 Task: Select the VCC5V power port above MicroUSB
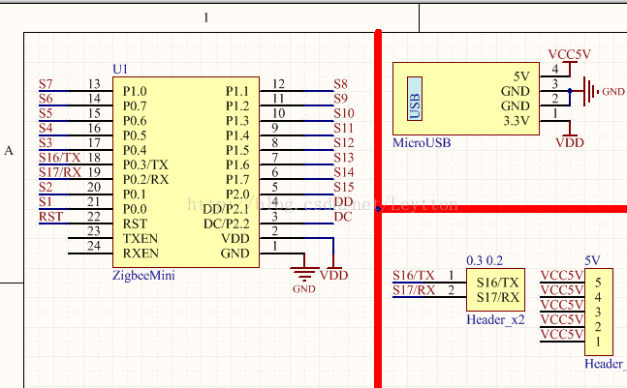click(569, 54)
